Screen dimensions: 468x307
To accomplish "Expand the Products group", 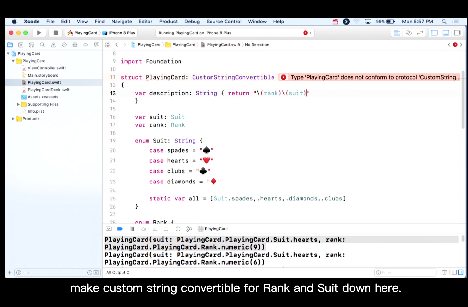I will point(13,119).
